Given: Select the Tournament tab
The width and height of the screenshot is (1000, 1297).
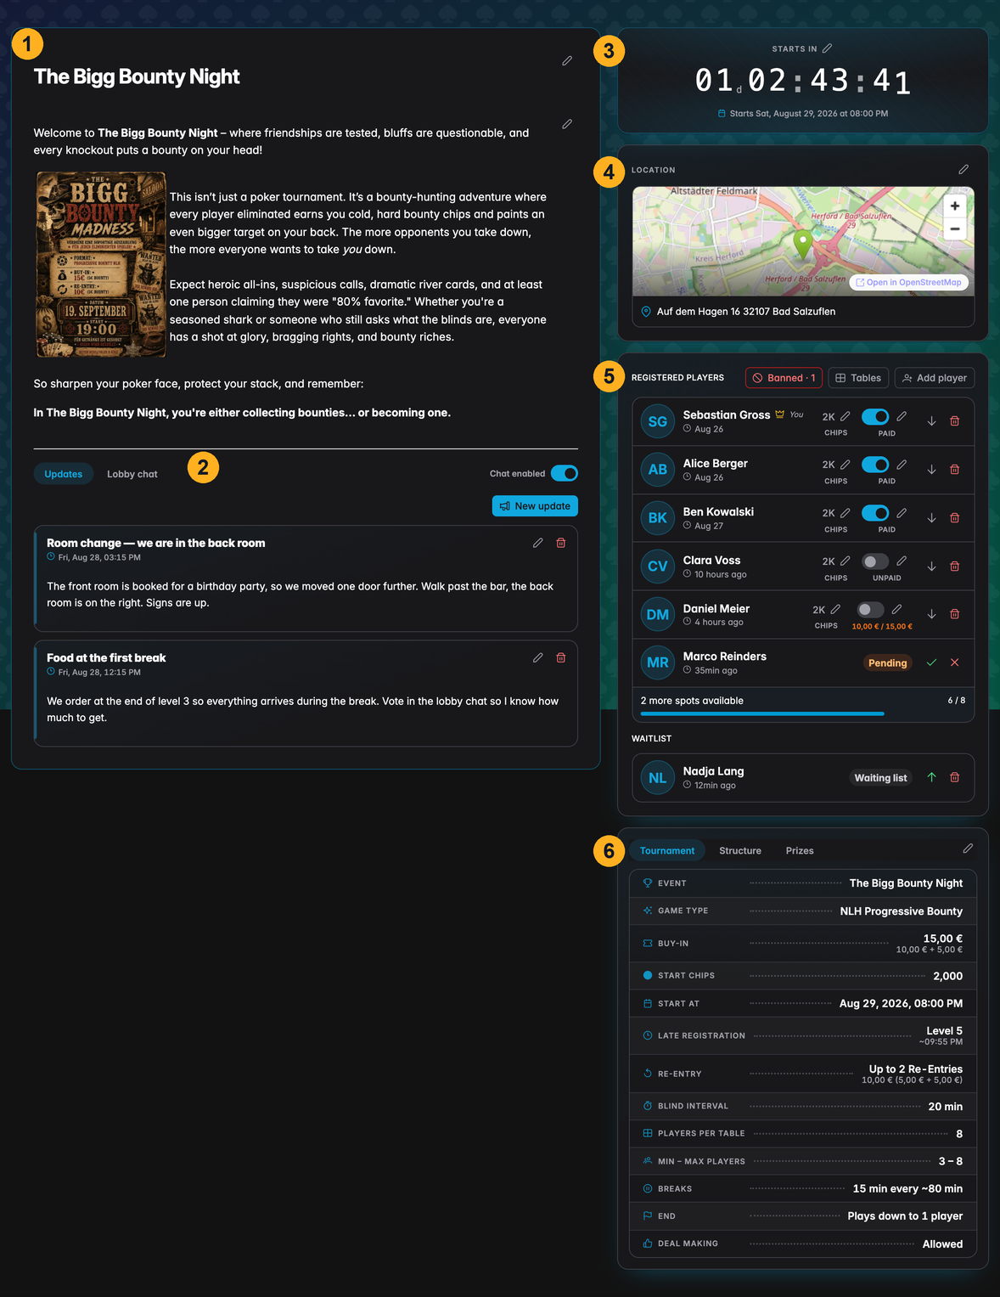Looking at the screenshot, I should (667, 850).
